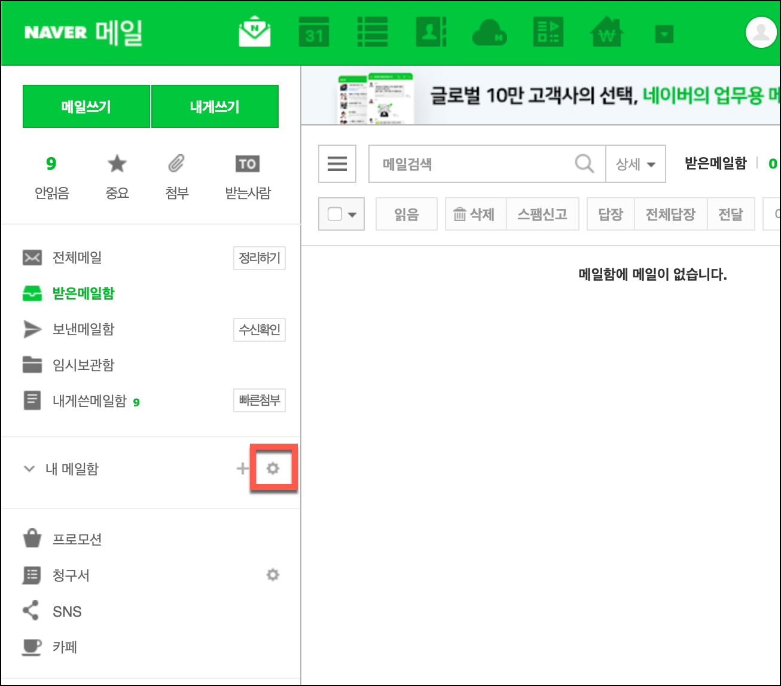
Task: Click the 삭제 delete button
Action: [476, 214]
